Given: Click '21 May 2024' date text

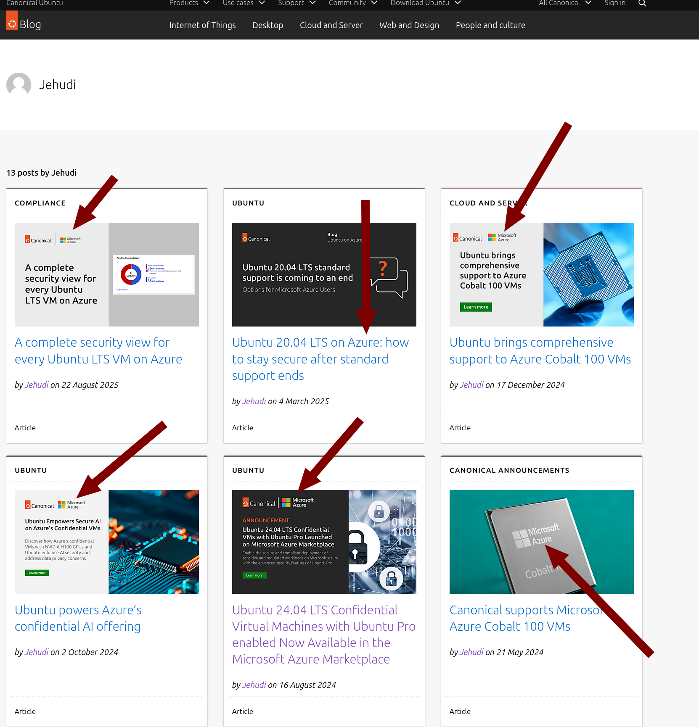Looking at the screenshot, I should click(520, 652).
